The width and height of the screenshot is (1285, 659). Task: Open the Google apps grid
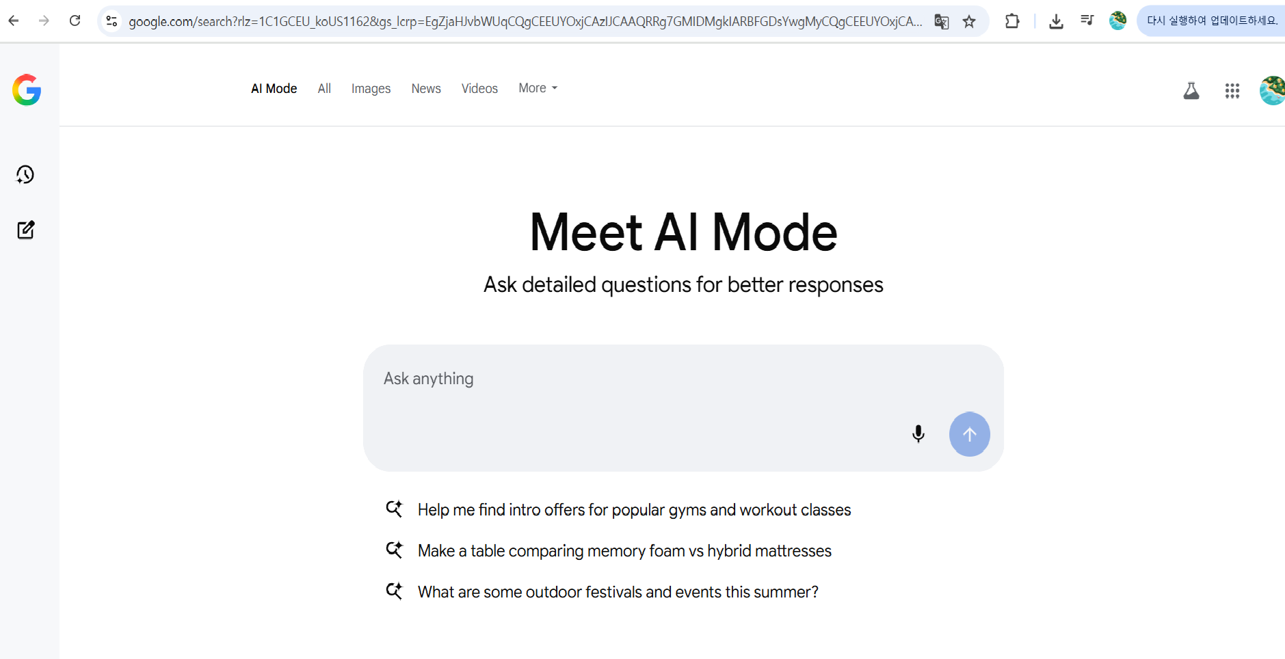click(x=1232, y=91)
